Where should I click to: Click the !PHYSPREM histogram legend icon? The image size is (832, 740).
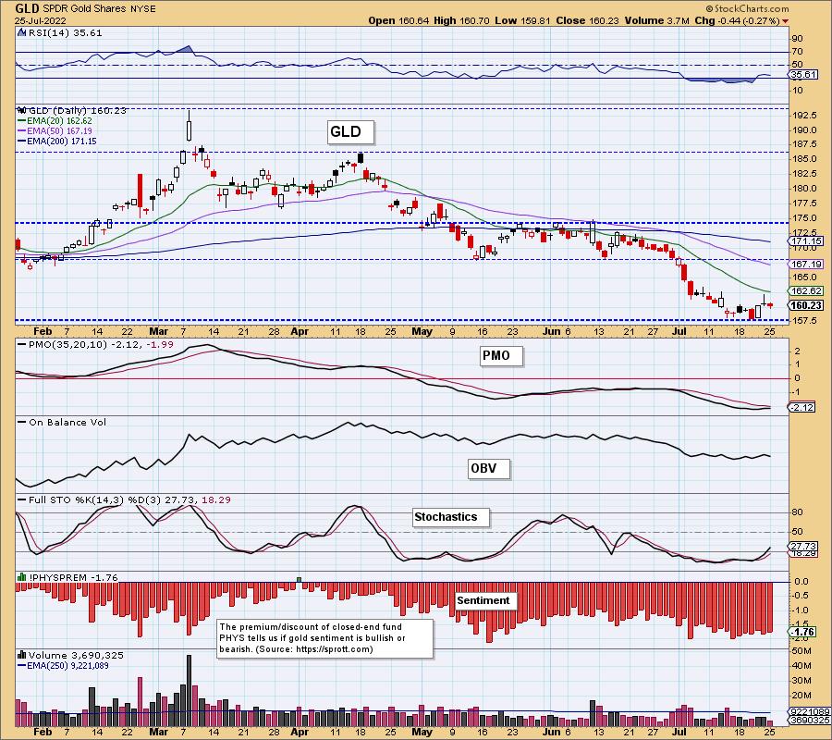pyautogui.click(x=22, y=577)
